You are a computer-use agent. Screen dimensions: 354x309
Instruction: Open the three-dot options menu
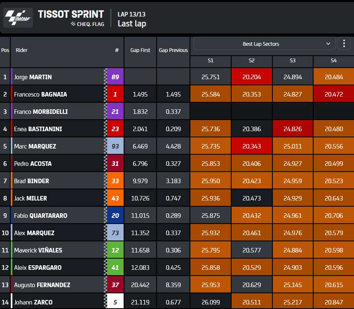344,43
